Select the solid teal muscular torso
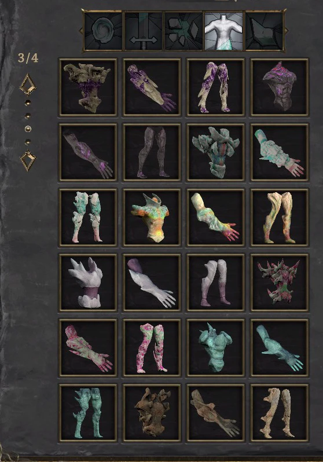Screen dimensions: 323x462 coord(216,348)
